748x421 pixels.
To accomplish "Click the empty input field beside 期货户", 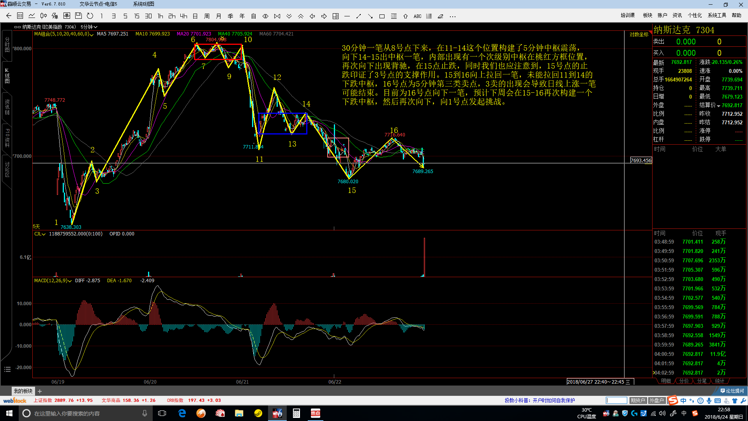I will click(x=616, y=400).
